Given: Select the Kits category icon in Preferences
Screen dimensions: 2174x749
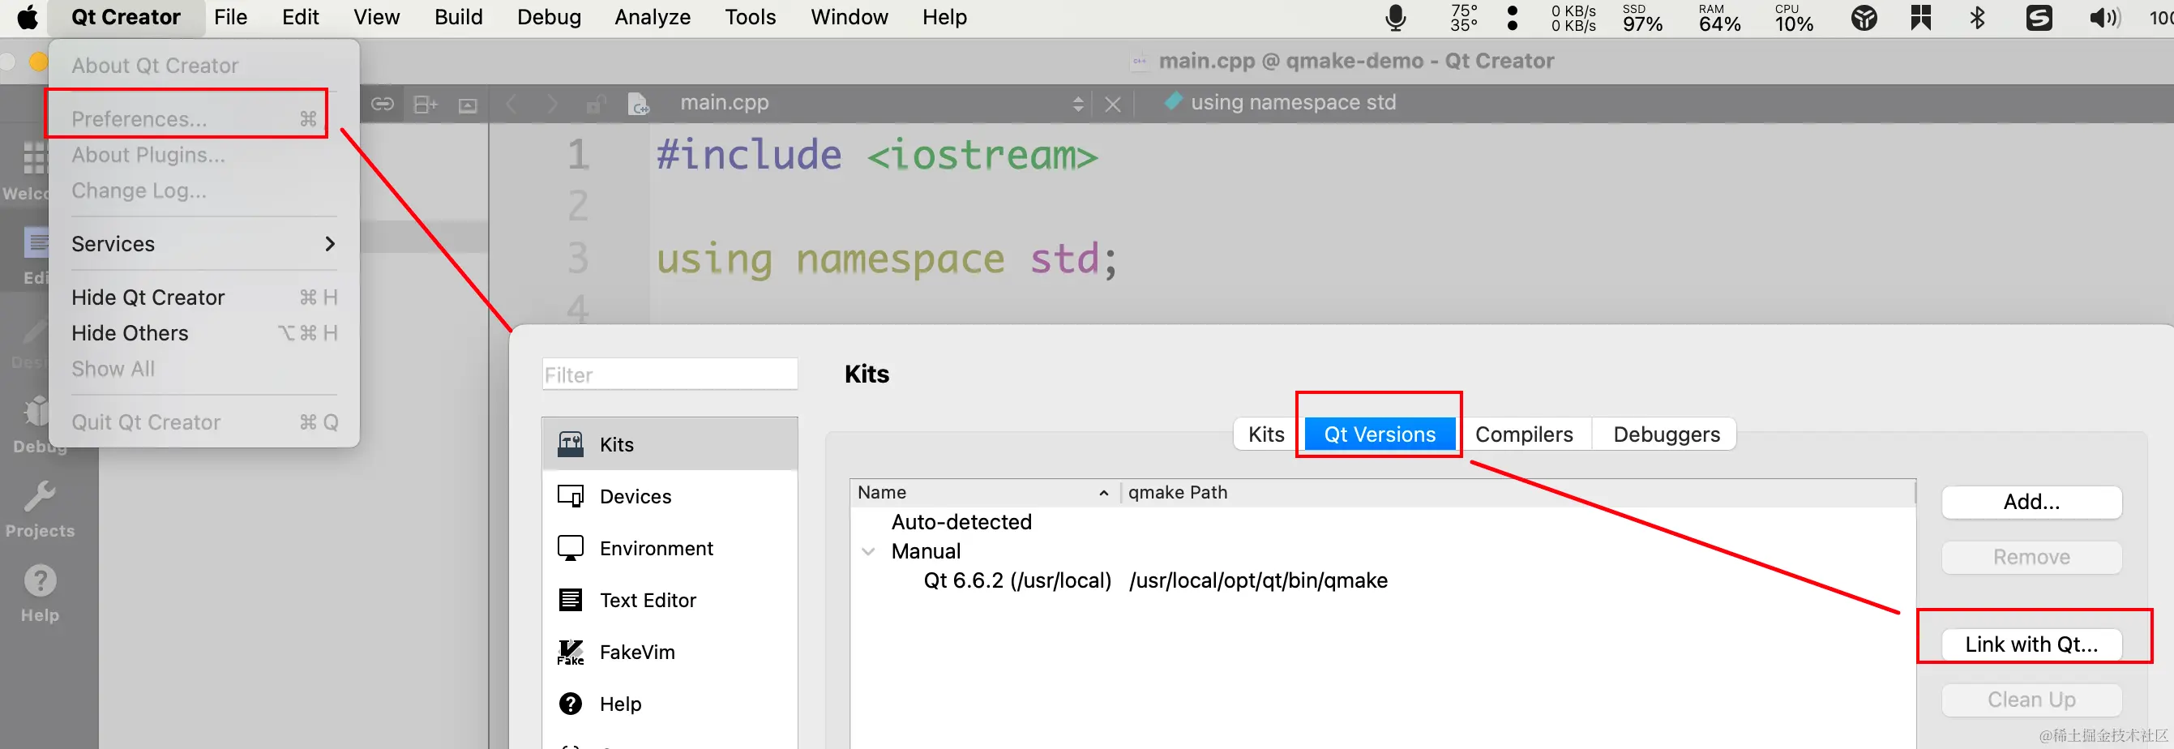Looking at the screenshot, I should 571,444.
